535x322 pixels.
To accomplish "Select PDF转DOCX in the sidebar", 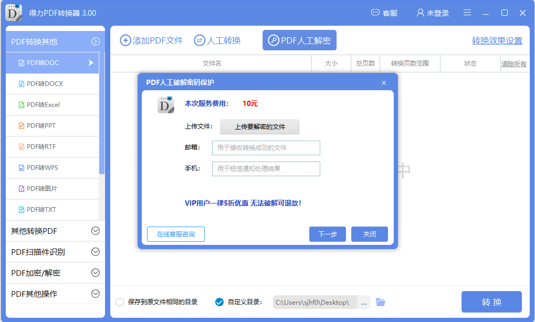I will pos(52,84).
